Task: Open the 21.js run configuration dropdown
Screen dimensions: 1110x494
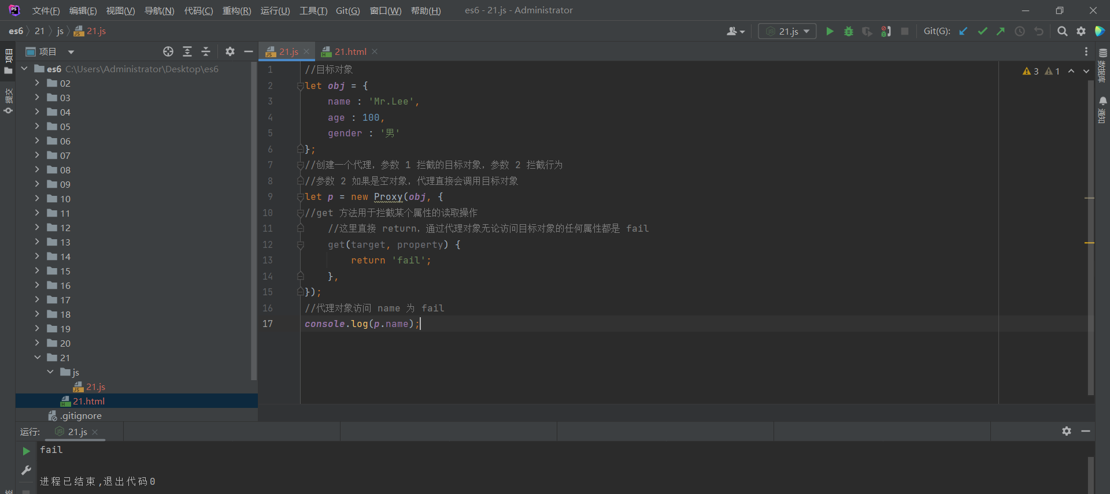Action: [787, 31]
